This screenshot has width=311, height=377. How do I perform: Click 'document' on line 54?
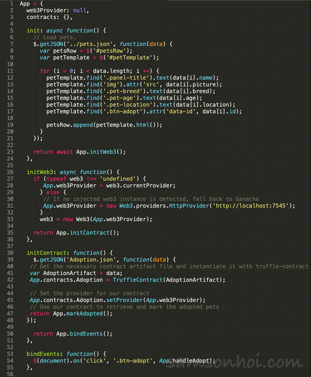click(x=53, y=360)
